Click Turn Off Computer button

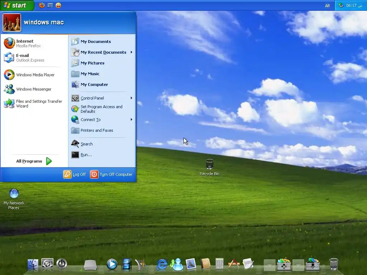click(111, 174)
